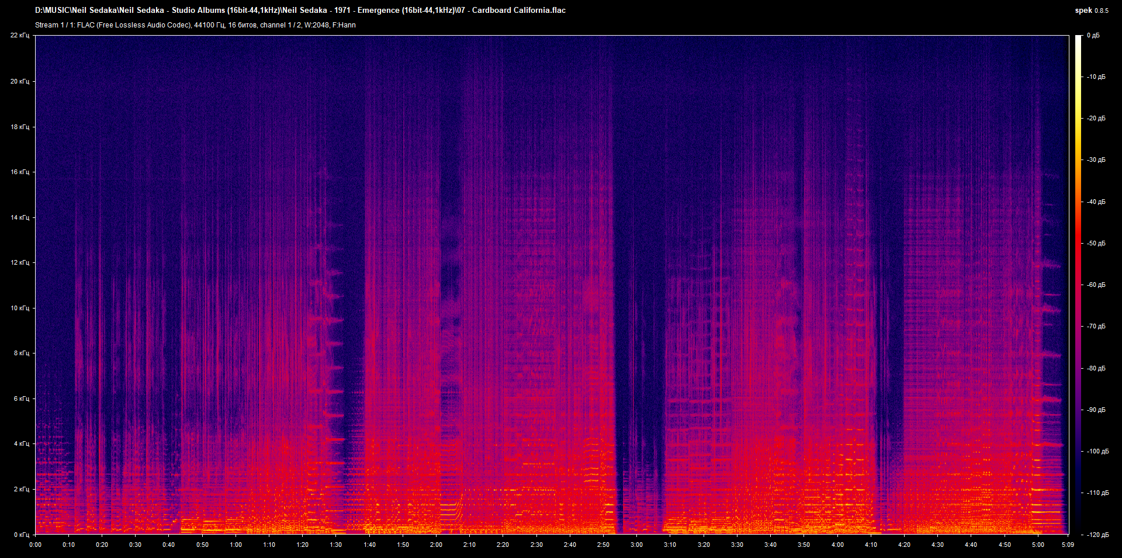Click the spek 0.8.5 version label

point(1092,11)
